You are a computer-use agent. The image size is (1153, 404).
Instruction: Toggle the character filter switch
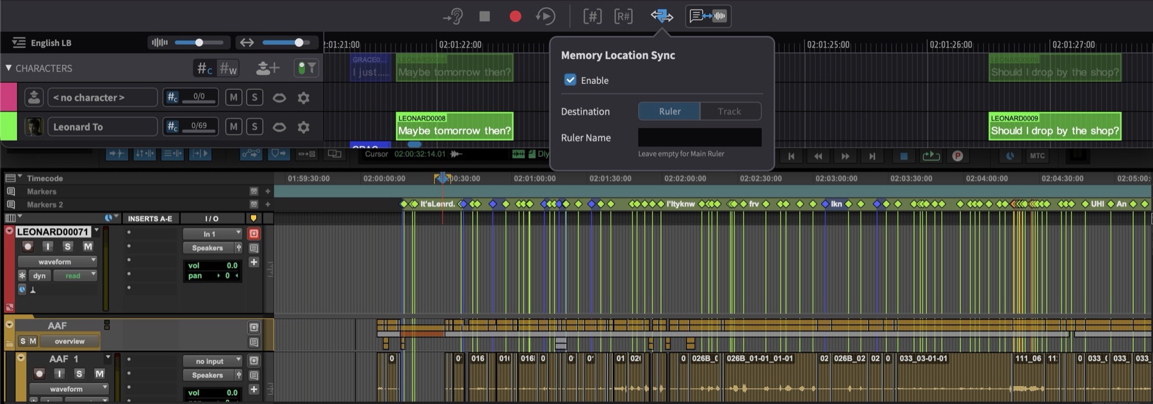pyautogui.click(x=306, y=68)
